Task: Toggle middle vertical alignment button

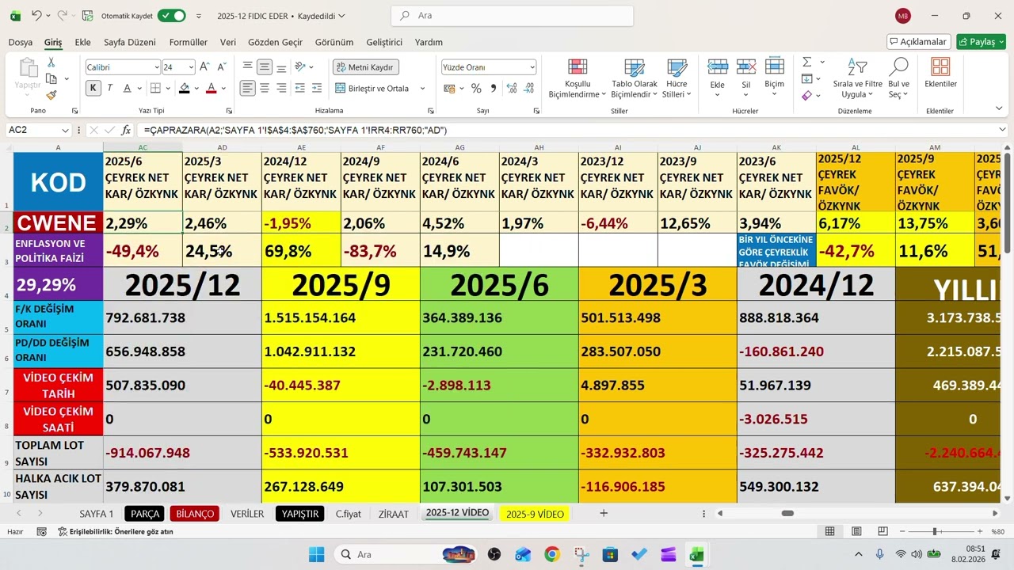Action: (x=265, y=67)
